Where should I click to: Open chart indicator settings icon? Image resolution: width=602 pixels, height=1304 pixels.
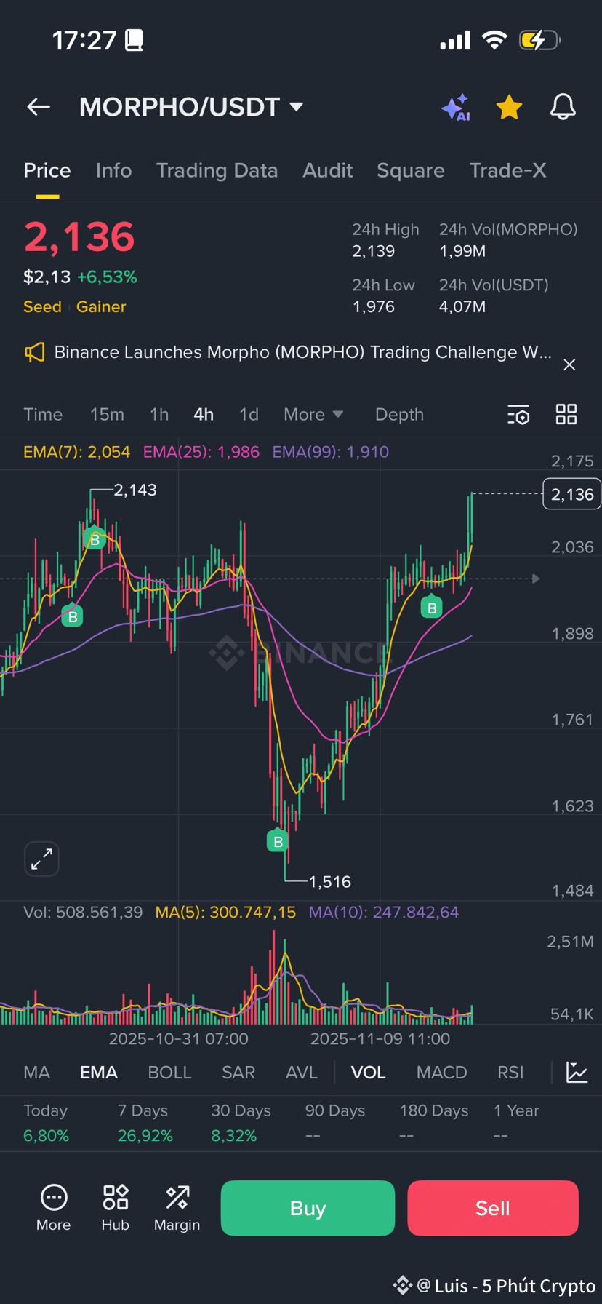[518, 415]
